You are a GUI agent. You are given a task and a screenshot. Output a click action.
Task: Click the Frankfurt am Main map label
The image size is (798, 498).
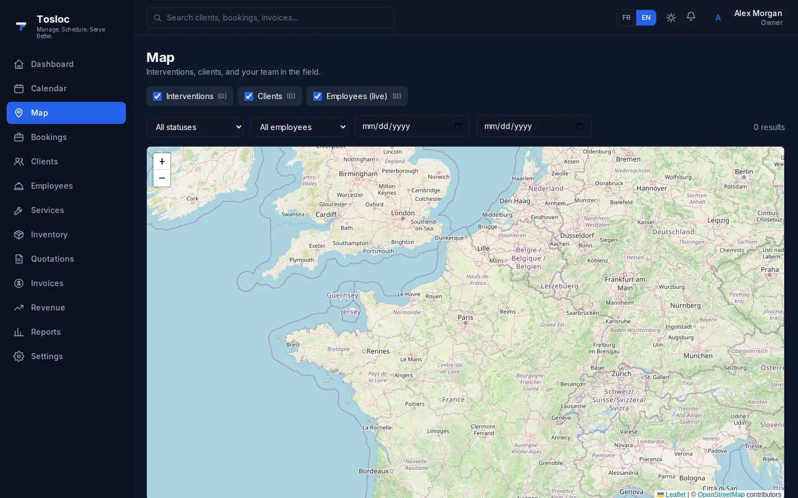pyautogui.click(x=625, y=283)
